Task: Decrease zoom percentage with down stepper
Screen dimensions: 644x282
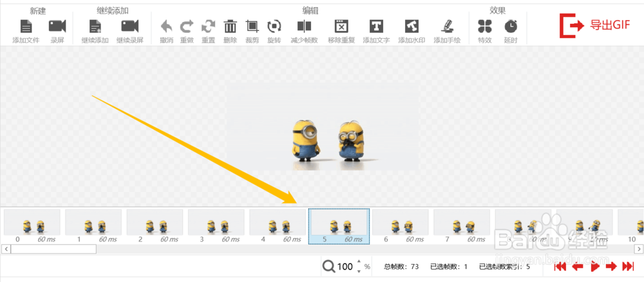Action: coord(359,270)
